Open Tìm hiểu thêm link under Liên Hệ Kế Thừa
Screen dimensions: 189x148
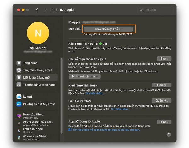(x=120, y=109)
